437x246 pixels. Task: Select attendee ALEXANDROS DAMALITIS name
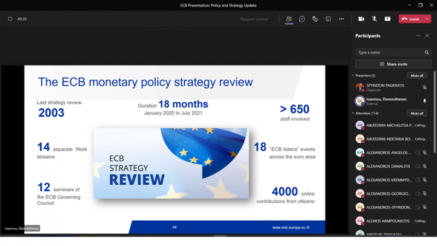point(388,166)
